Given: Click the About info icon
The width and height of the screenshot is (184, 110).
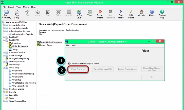Looking at the screenshot, I should tap(152, 12).
